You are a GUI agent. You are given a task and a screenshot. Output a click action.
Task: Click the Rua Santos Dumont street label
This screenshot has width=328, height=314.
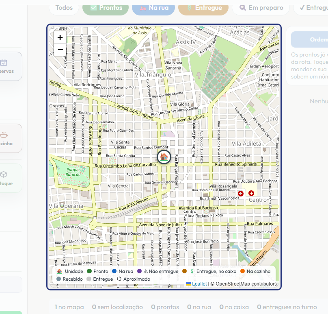151,147
